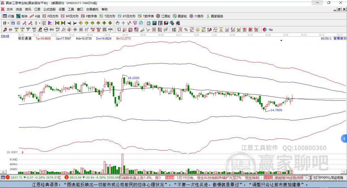The height and width of the screenshot is (188, 347).
Task: Open the 公式选股 menu
Action: pyautogui.click(x=49, y=9)
